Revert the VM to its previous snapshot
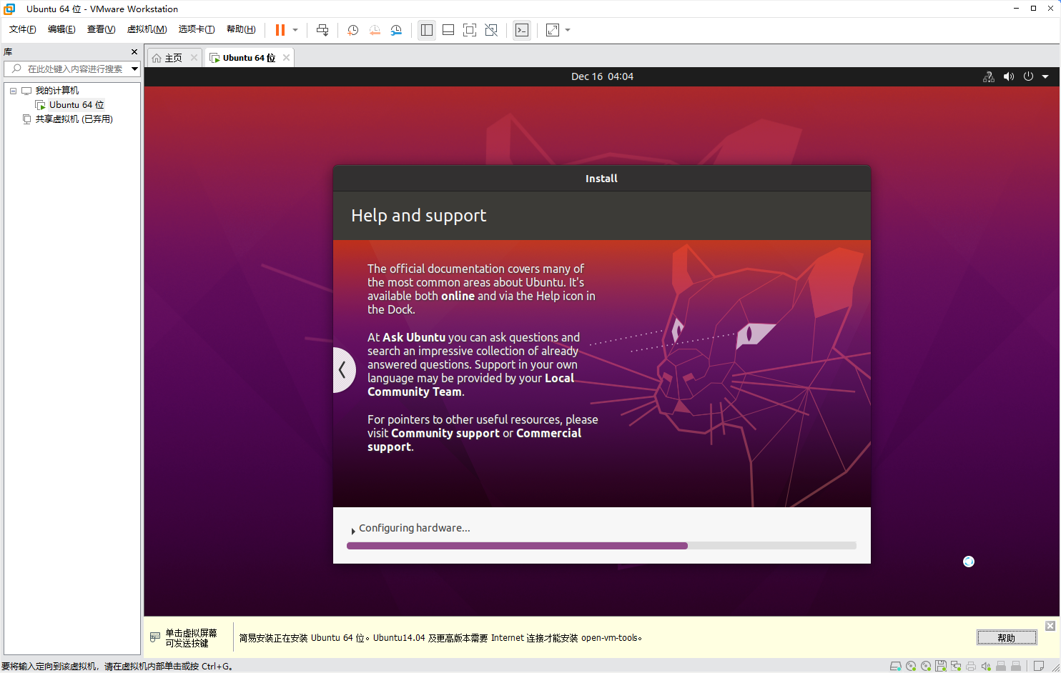 pyautogui.click(x=375, y=30)
